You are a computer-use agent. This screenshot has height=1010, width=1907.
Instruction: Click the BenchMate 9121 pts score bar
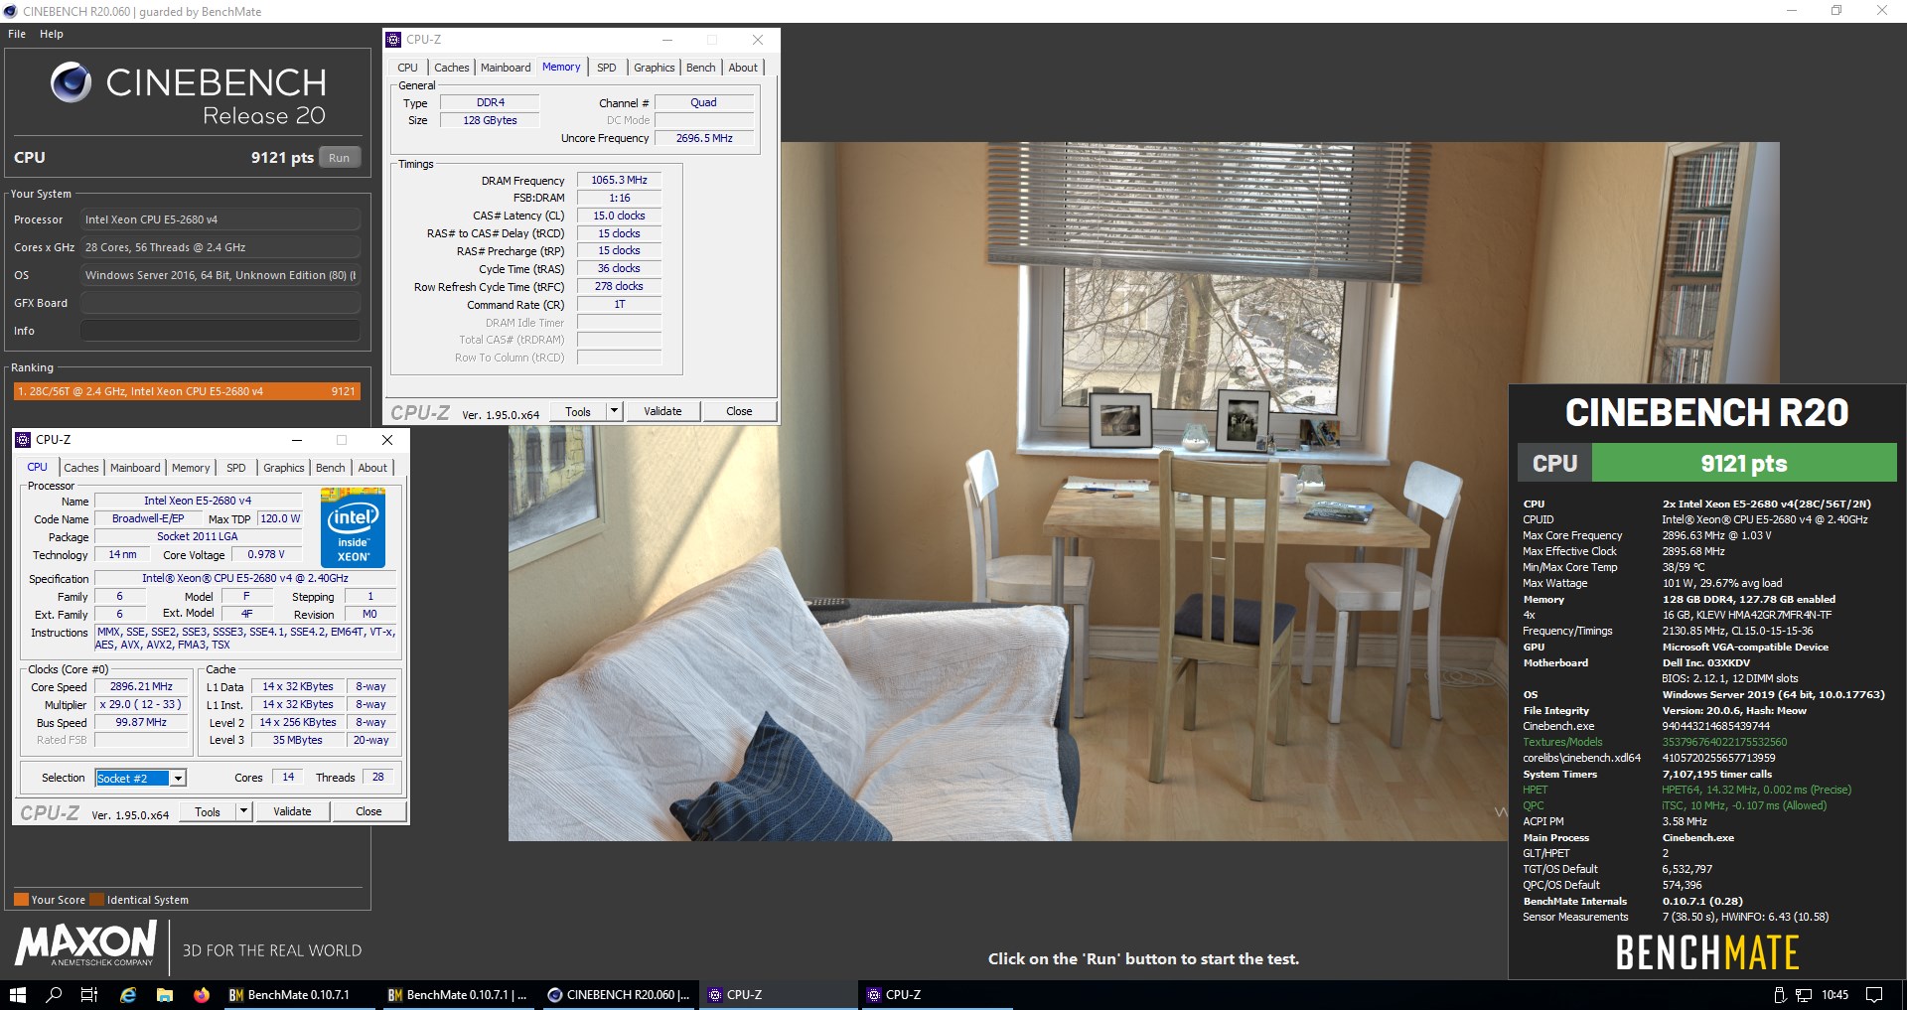coord(1743,463)
